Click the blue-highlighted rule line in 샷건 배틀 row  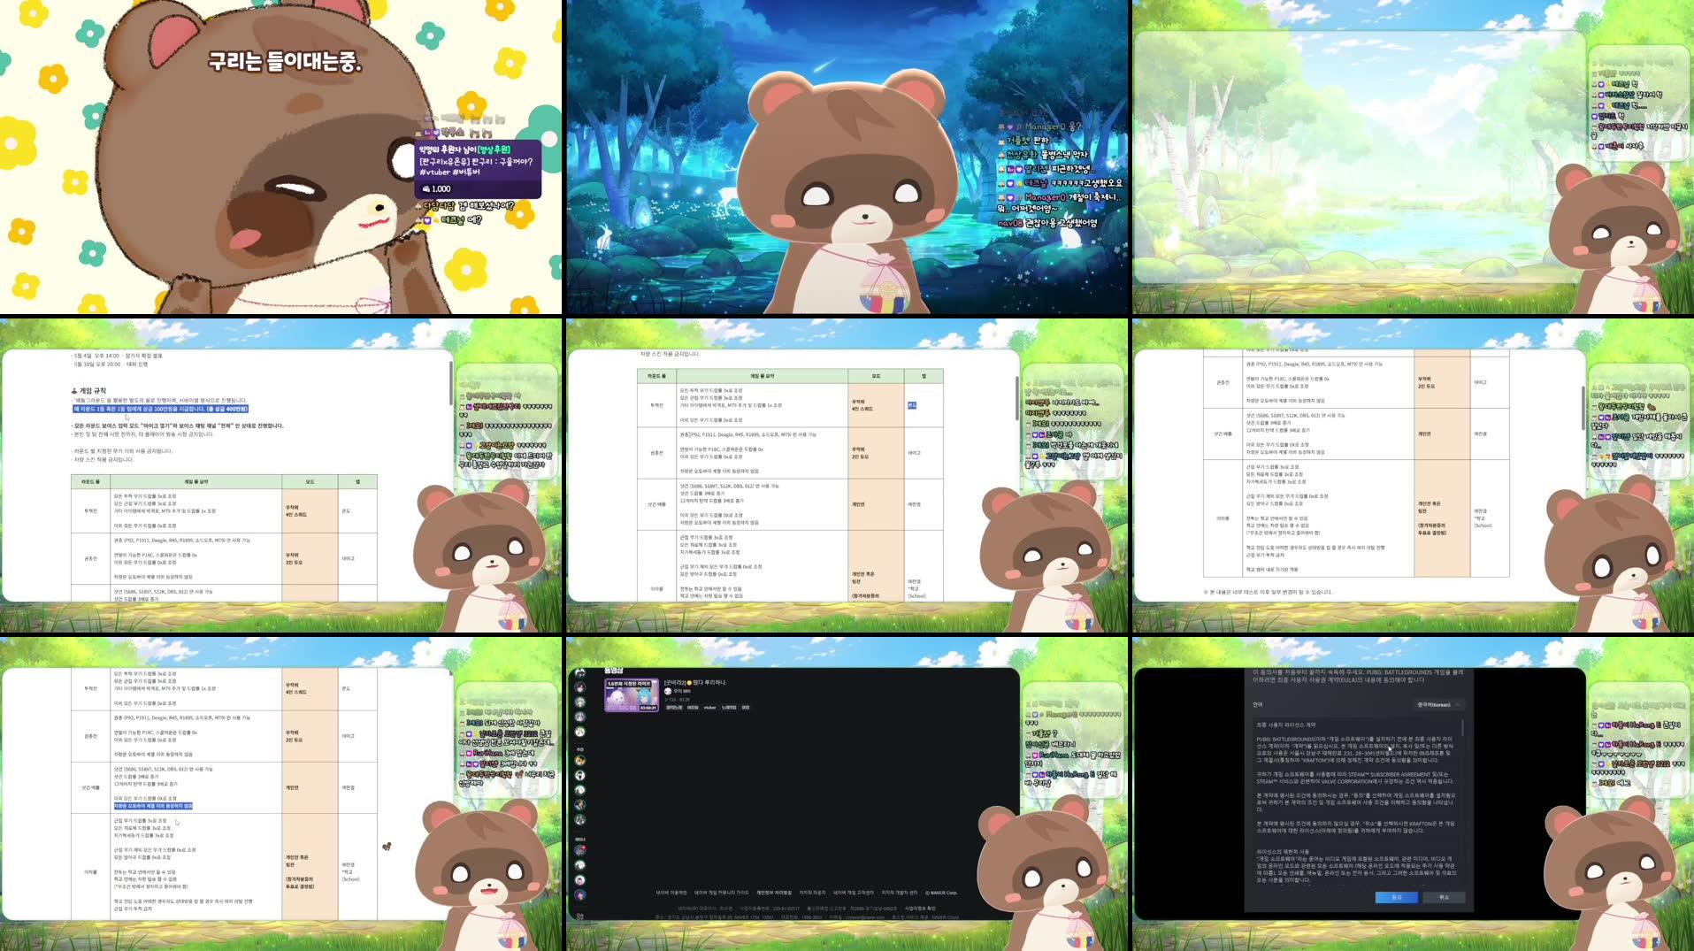(153, 806)
